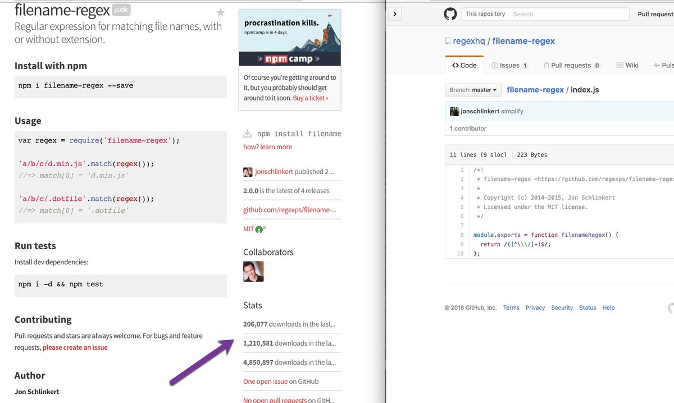Click line number 8 in index.js
This screenshot has width=674, height=403.
pos(462,235)
